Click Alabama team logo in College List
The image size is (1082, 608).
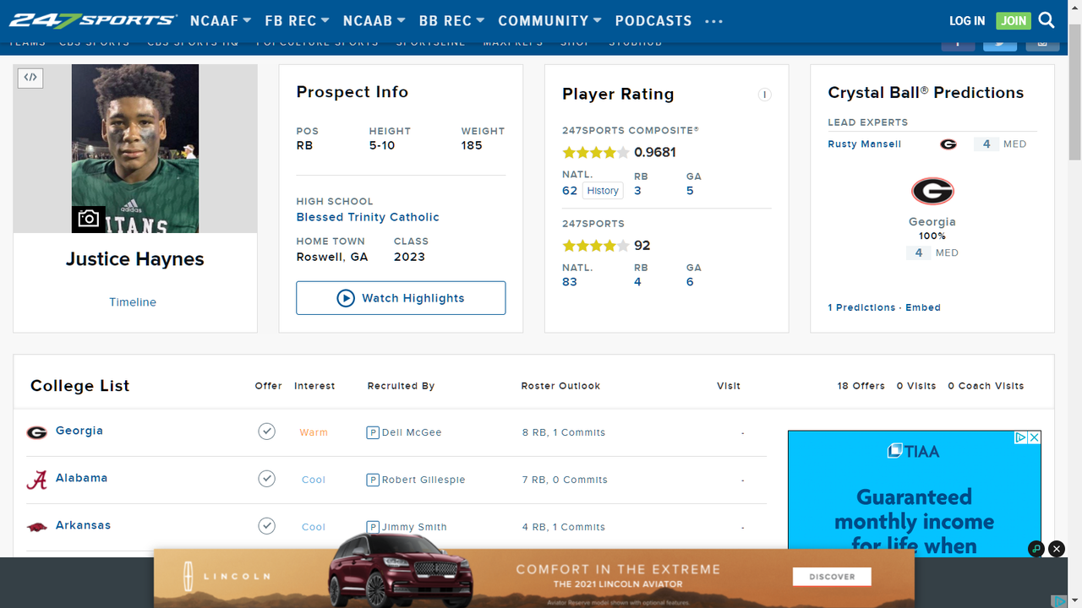point(36,480)
